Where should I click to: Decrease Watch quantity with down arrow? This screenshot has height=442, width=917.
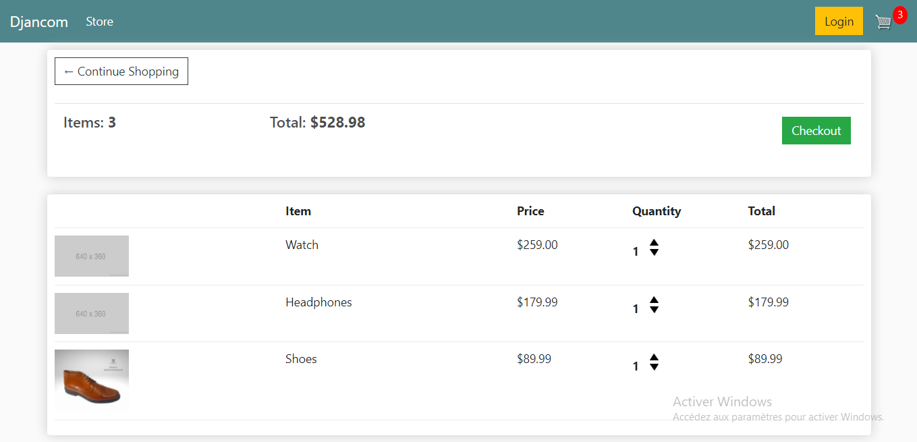pyautogui.click(x=654, y=252)
